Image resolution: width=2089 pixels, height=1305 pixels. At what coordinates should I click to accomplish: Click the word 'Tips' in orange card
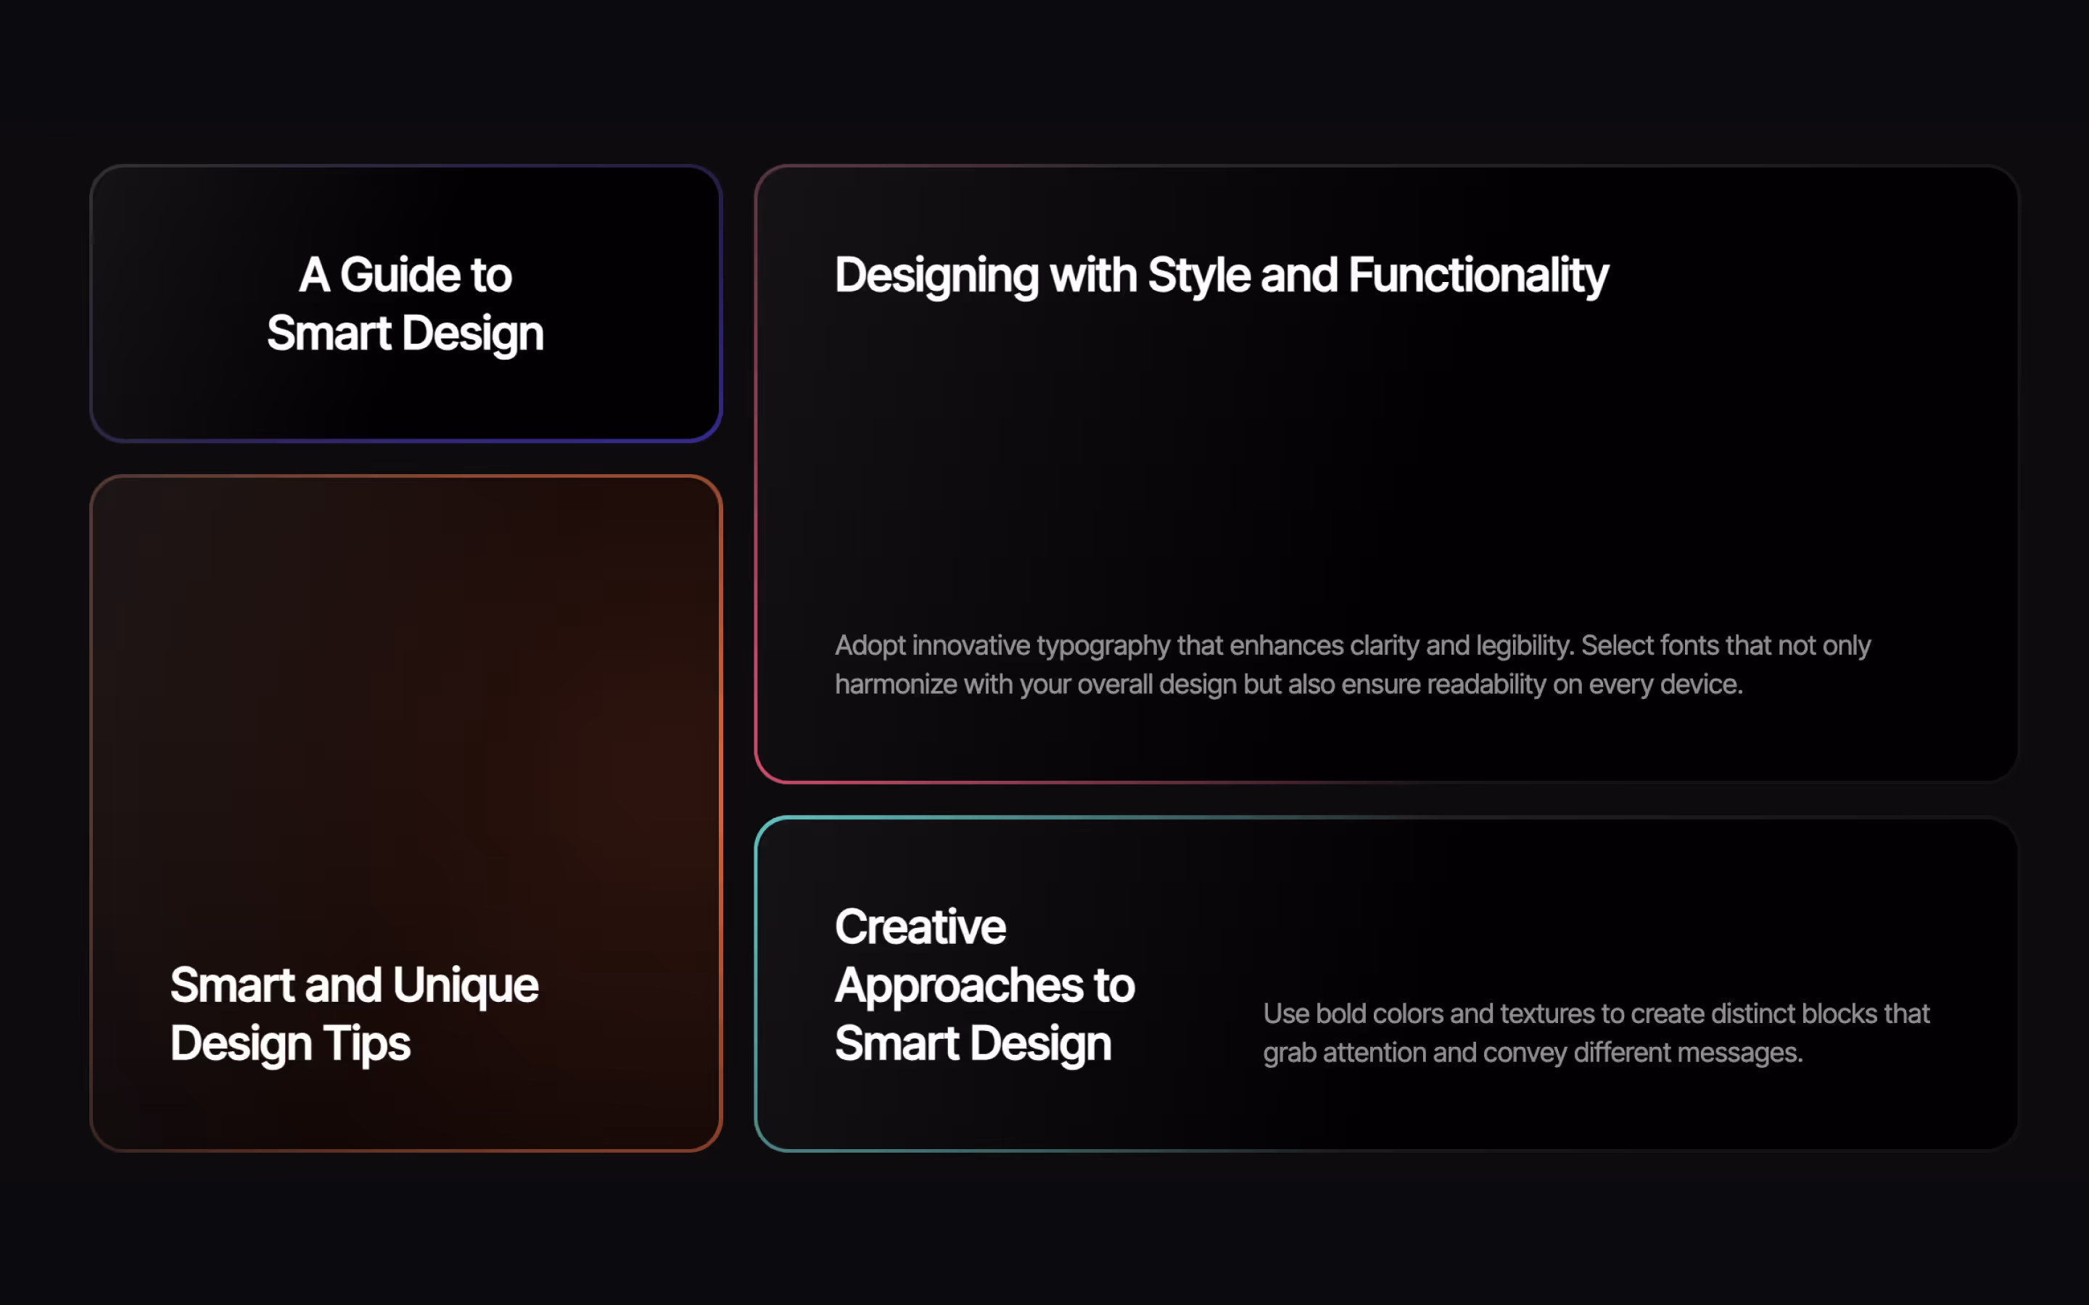[367, 1043]
